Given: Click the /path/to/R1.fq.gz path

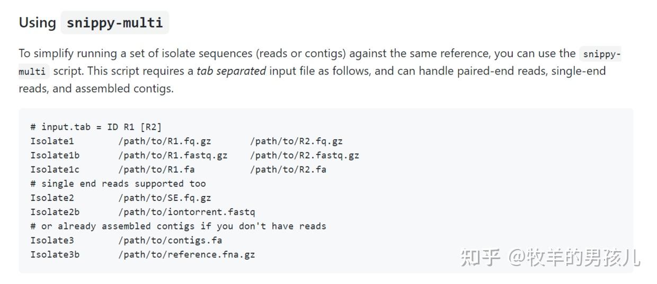Looking at the screenshot, I should [164, 141].
